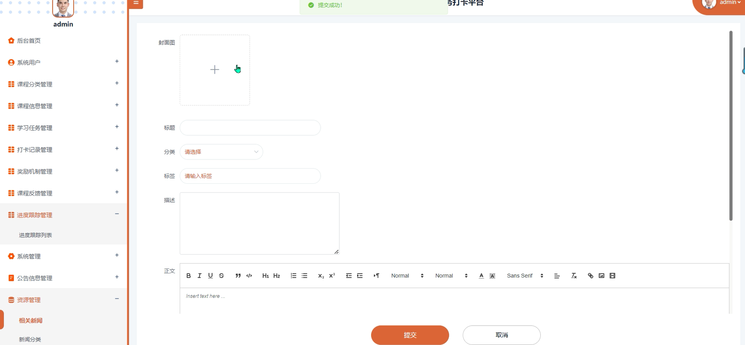Toggle underline formatting in the editor
Viewport: 745px width, 345px height.
coord(210,276)
